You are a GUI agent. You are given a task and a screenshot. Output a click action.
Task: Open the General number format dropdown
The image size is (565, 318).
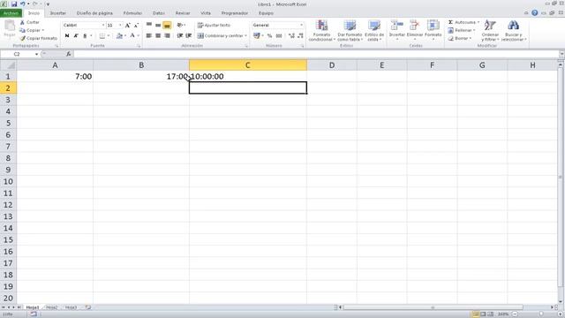click(301, 26)
